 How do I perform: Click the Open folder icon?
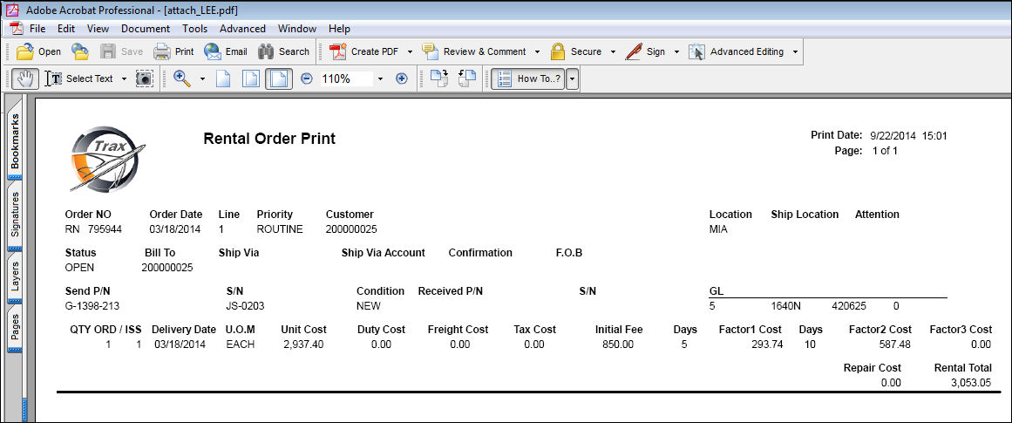(25, 51)
